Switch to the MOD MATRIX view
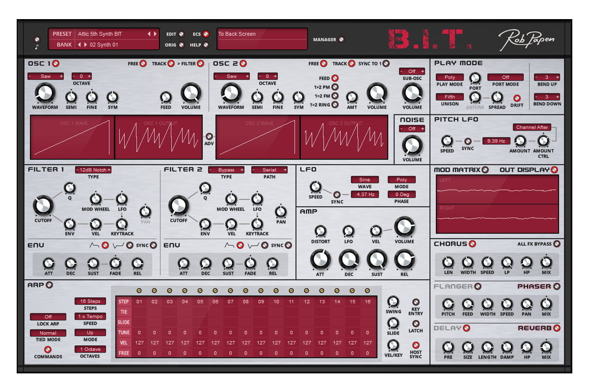This screenshot has width=589, height=392. click(x=485, y=170)
